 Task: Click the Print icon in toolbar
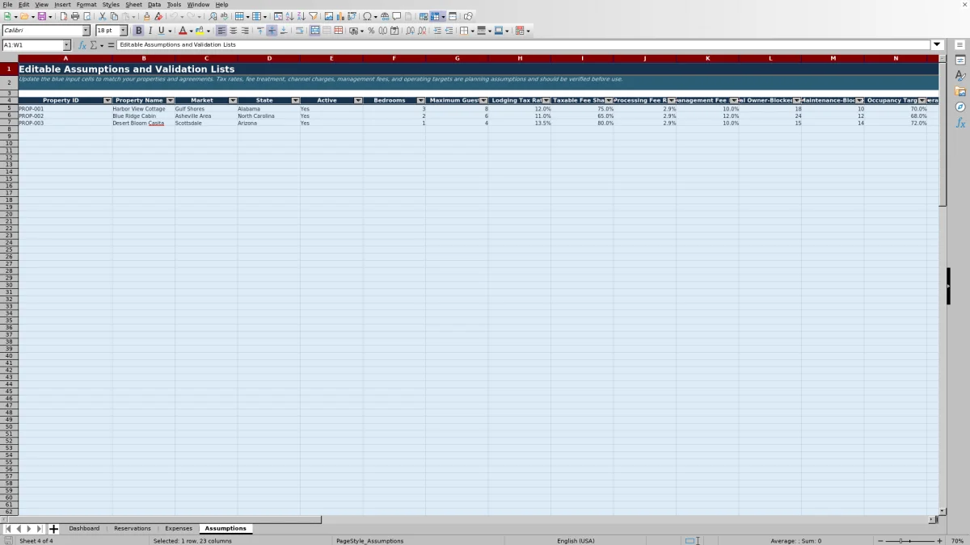(x=75, y=16)
